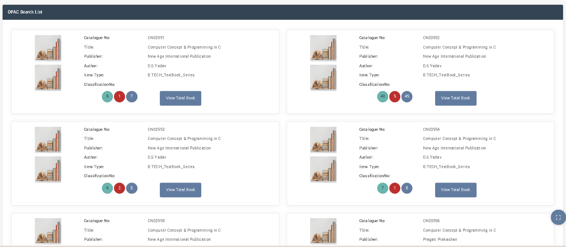This screenshot has height=247, width=566.
Task: Click ClassficationNo label in CN03554 card
Action: [x=375, y=176]
